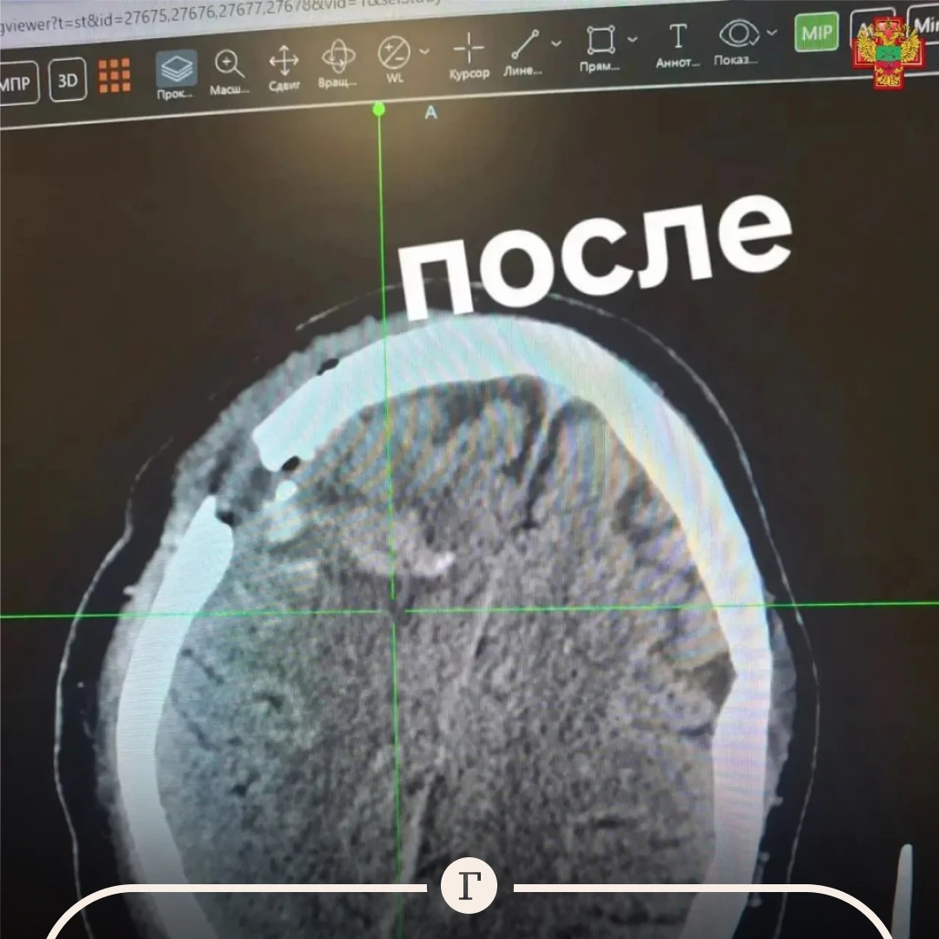This screenshot has width=939, height=939.
Task: Choose the Вращ... rotate tool
Action: [337, 63]
